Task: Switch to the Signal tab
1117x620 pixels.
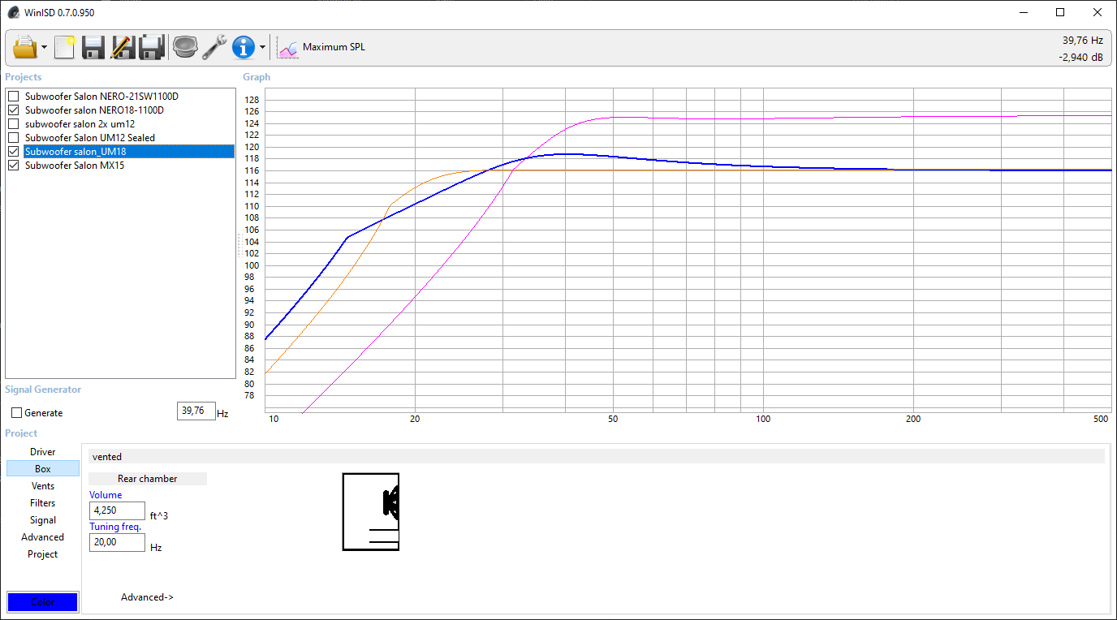Action: pyautogui.click(x=43, y=520)
